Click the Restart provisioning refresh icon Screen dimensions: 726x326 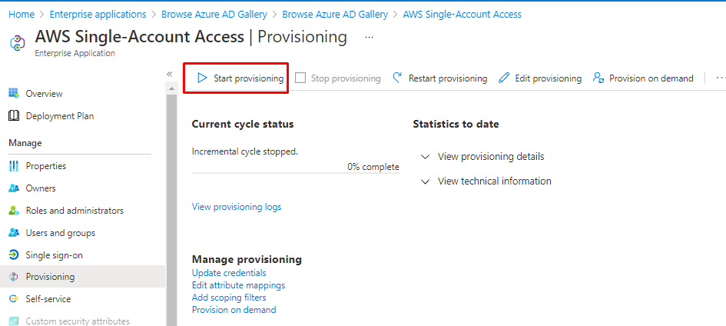(397, 78)
